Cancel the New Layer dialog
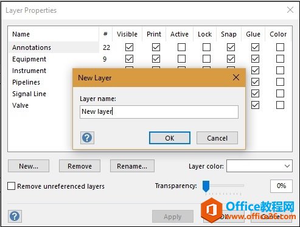The image size is (300, 227). (217, 138)
